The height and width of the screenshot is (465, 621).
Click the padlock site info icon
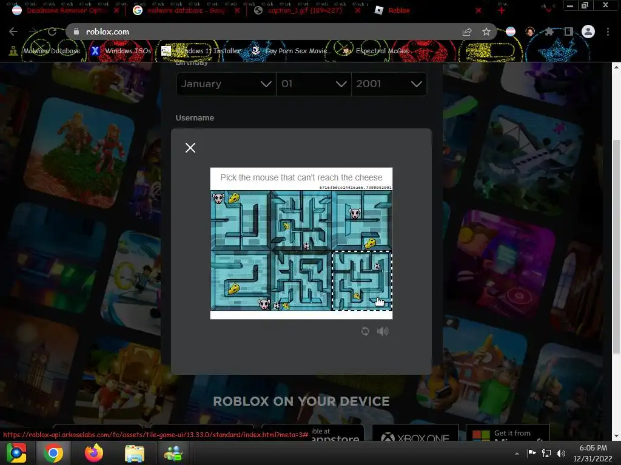pyautogui.click(x=76, y=31)
